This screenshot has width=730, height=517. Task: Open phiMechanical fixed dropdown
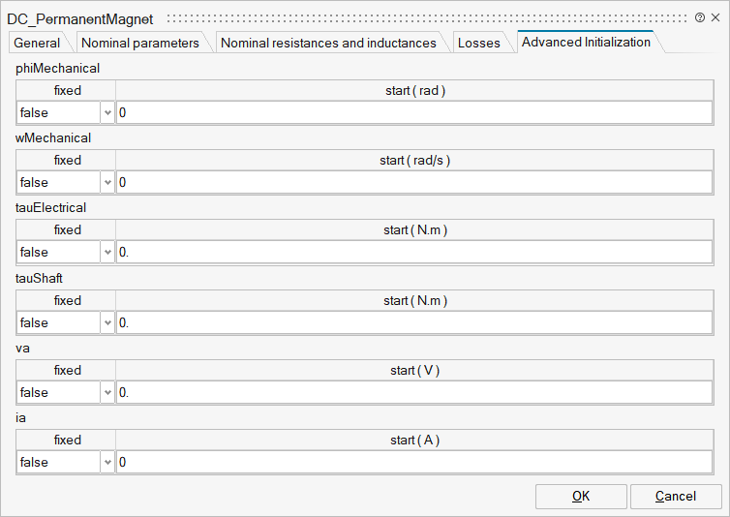106,113
